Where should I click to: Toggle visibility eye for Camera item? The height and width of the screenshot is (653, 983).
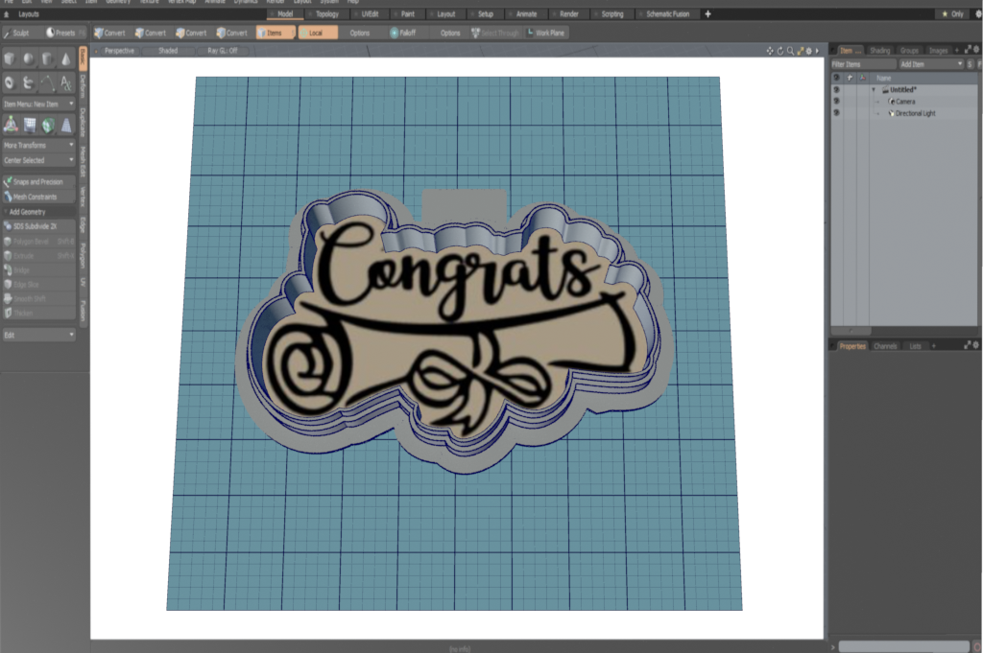tap(836, 101)
